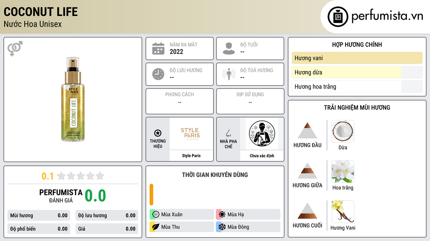Click the Độ tuổi label
The image size is (430, 241).
pos(249,44)
